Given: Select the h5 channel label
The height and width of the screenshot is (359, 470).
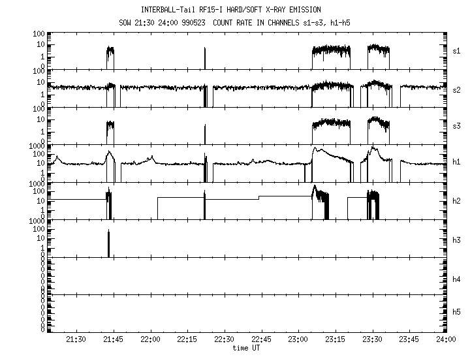Looking at the screenshot, I should click(x=457, y=314).
